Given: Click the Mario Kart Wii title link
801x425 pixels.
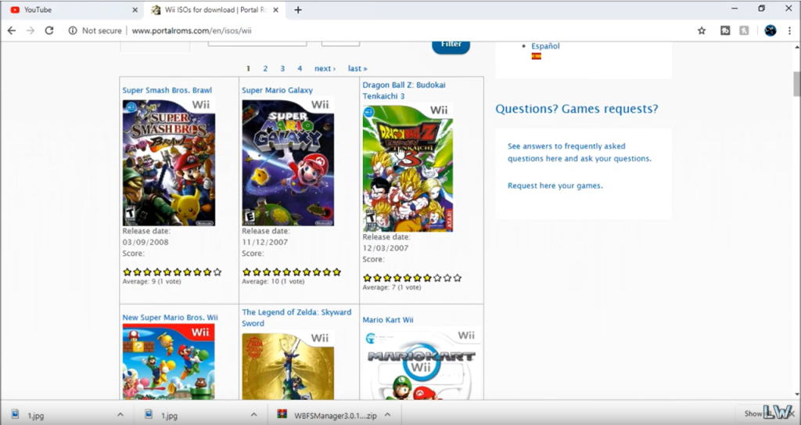Looking at the screenshot, I should click(388, 319).
